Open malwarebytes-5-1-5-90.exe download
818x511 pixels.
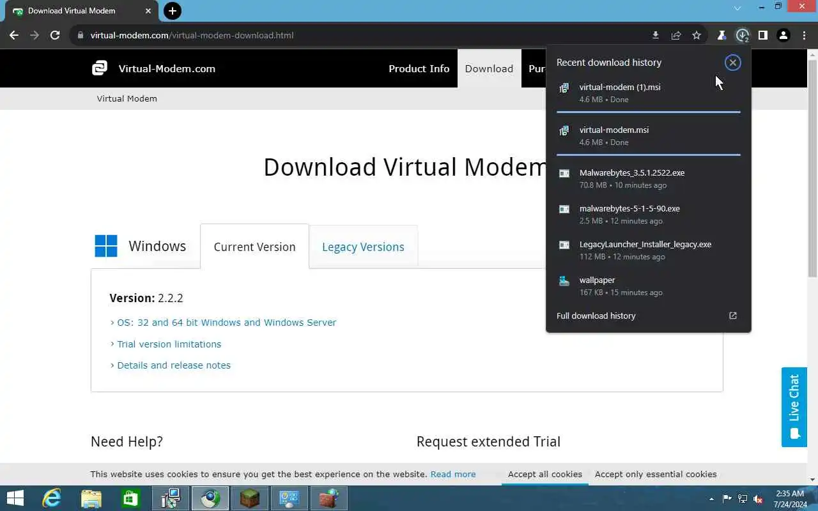[648, 214]
